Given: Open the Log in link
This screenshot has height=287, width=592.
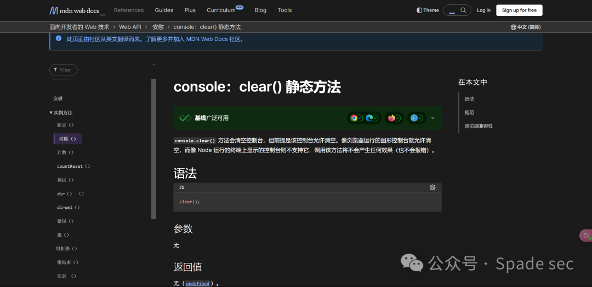Looking at the screenshot, I should (483, 10).
